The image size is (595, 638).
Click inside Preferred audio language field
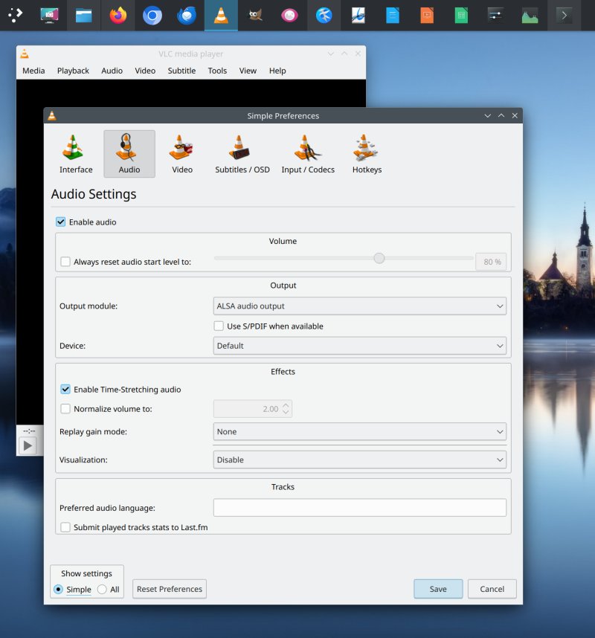coord(359,508)
